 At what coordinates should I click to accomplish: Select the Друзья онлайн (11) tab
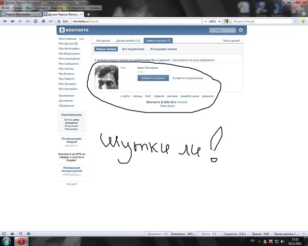[x=128, y=41]
